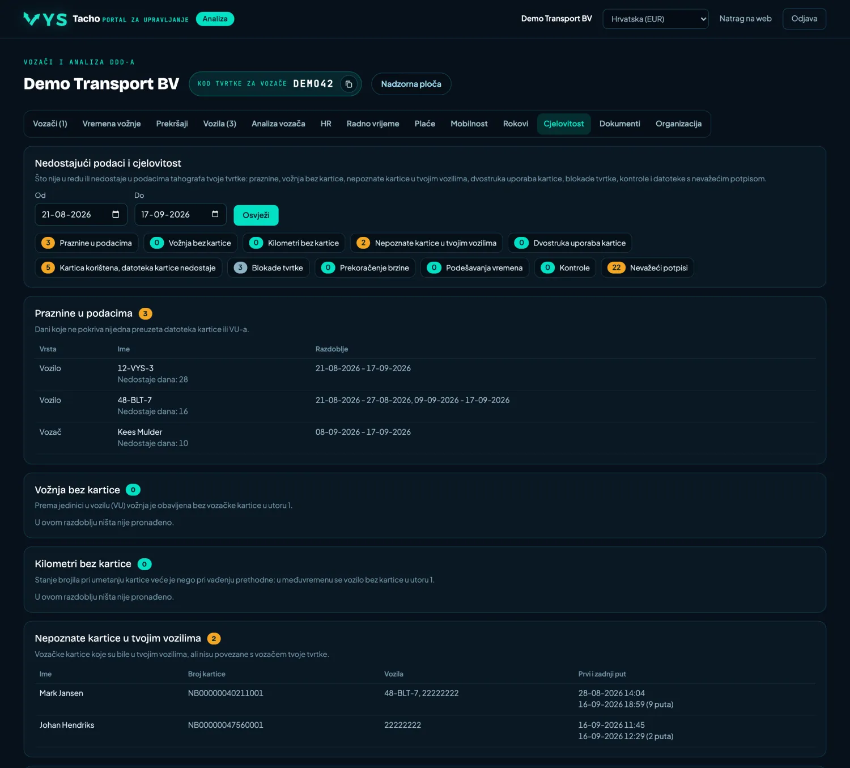
Task: Open the Vozila (3) tab
Action: coord(220,124)
